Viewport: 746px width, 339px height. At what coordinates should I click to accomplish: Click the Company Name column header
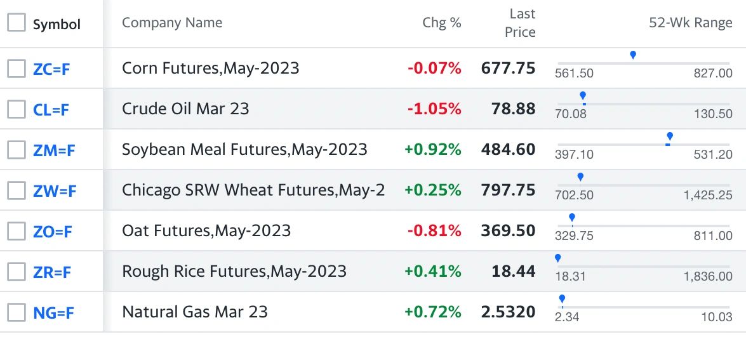tap(172, 22)
